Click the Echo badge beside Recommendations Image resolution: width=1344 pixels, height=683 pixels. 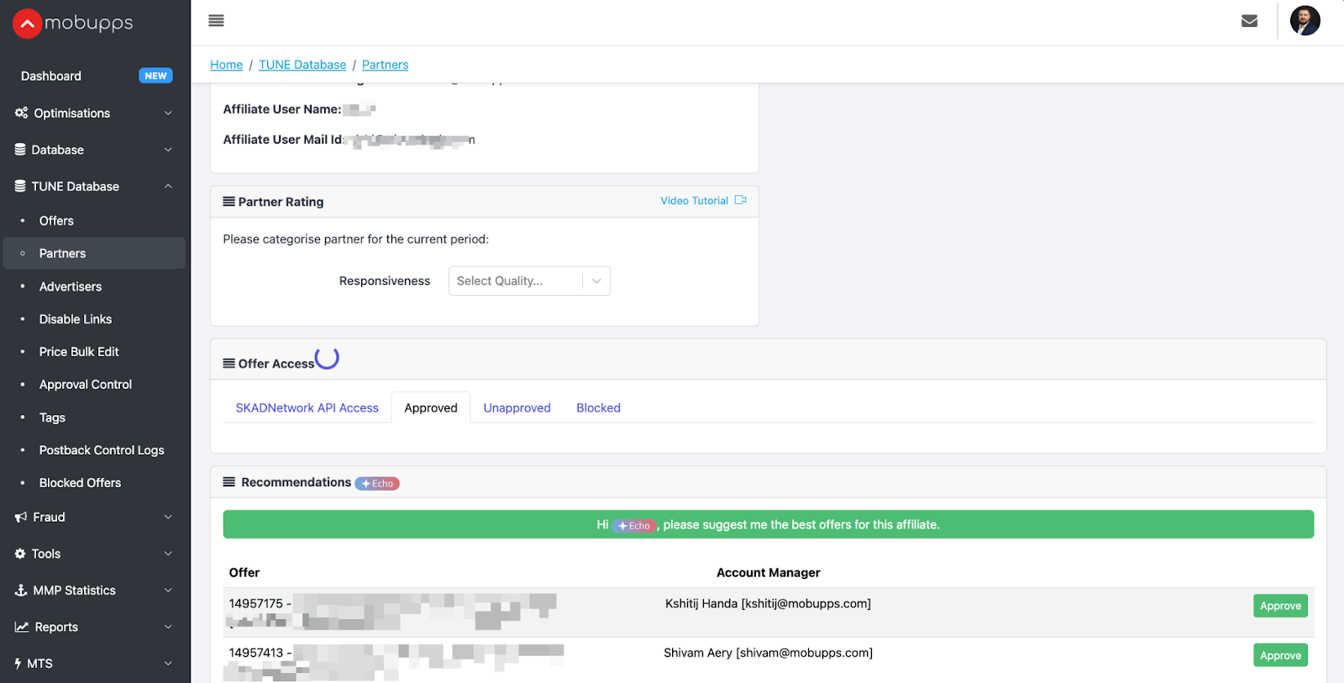[x=377, y=484]
